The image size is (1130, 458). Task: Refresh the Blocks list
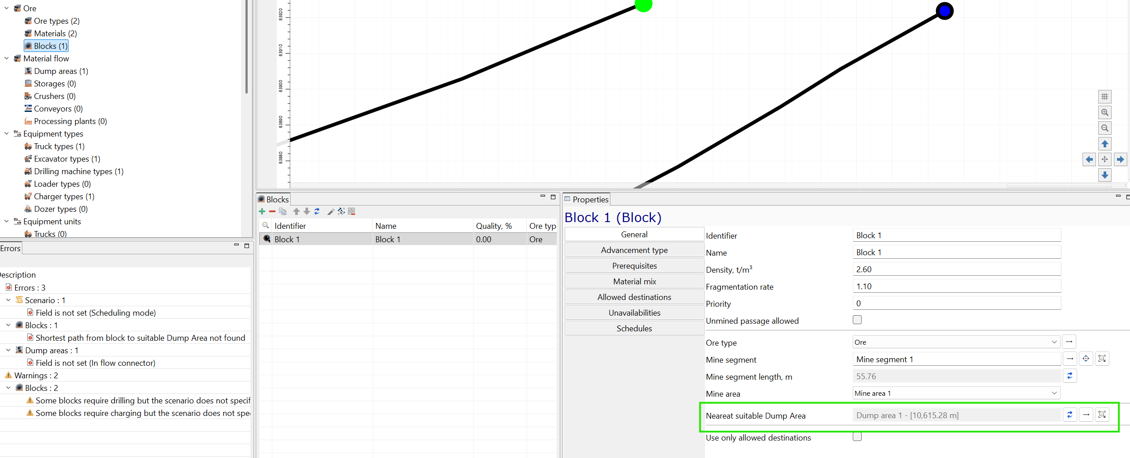317,211
